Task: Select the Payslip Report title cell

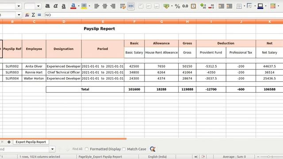Action: click(x=99, y=29)
